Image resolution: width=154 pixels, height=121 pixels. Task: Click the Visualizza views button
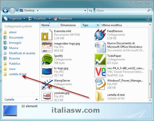tap(37, 18)
